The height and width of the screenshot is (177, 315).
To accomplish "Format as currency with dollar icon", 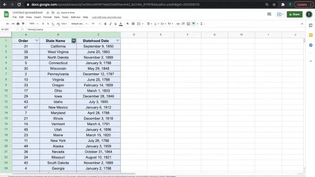I will (x=43, y=24).
